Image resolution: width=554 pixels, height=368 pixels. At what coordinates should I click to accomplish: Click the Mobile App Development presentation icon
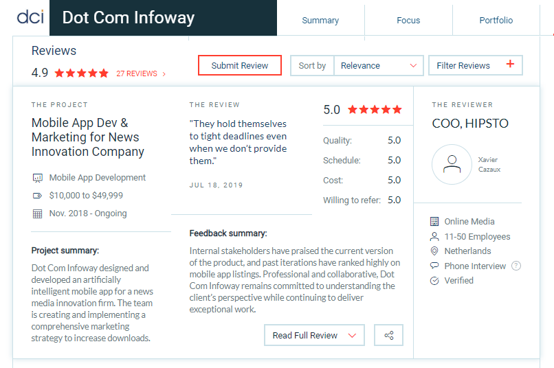(37, 178)
